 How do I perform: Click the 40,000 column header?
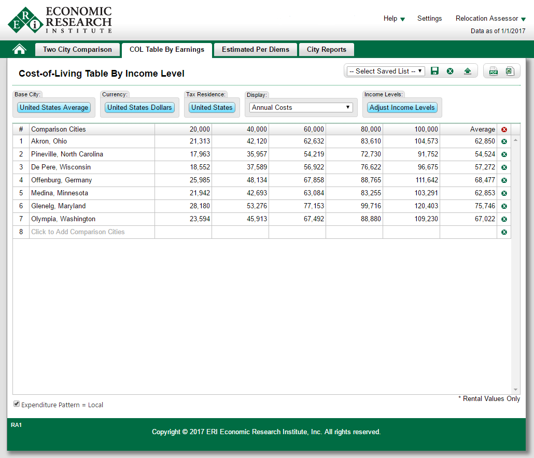pos(241,130)
